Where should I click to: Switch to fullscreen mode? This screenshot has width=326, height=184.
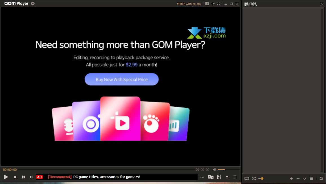tap(218, 4)
